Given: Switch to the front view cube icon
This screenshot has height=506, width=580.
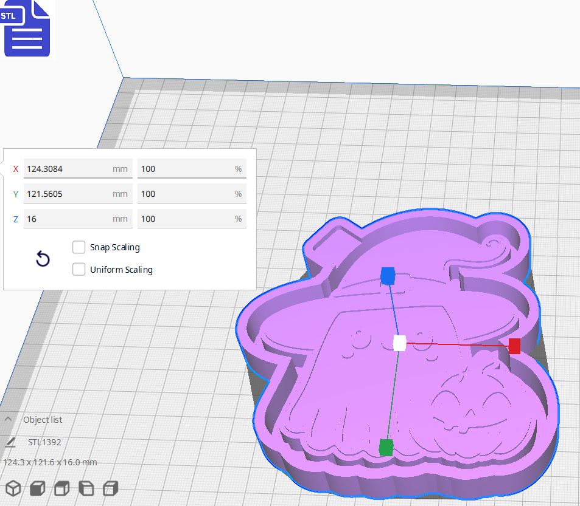Looking at the screenshot, I should 37,488.
